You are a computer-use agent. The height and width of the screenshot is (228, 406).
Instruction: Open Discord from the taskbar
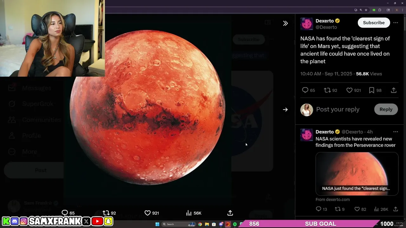221,224
